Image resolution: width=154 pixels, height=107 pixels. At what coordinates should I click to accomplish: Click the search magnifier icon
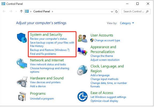pos(147,12)
